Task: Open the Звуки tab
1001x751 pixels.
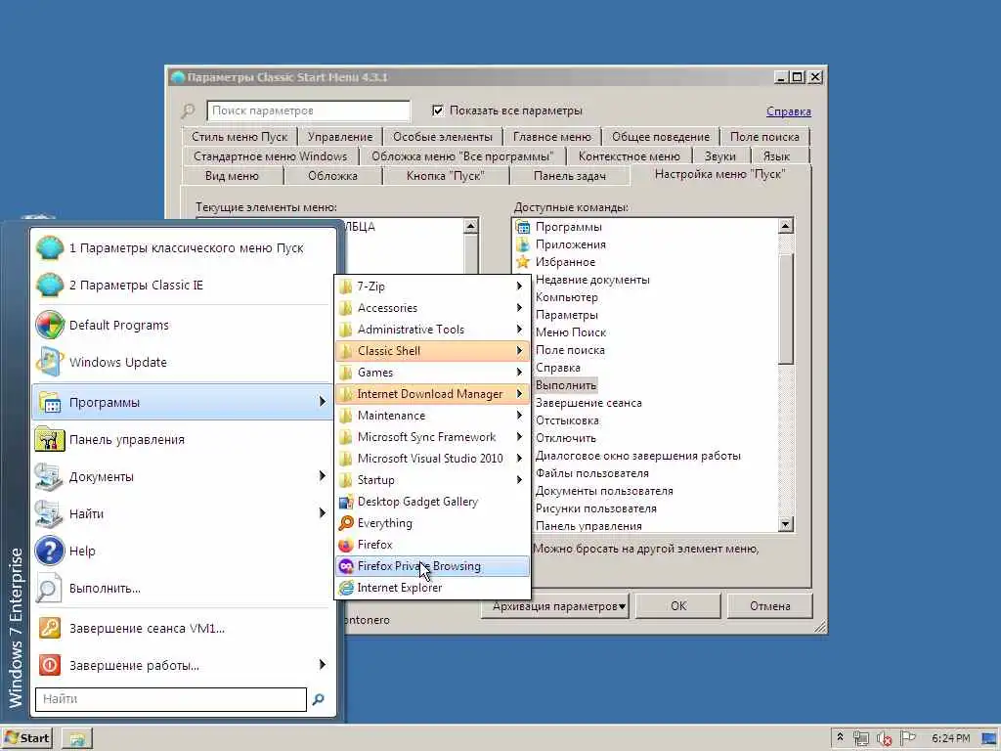Action: (720, 155)
